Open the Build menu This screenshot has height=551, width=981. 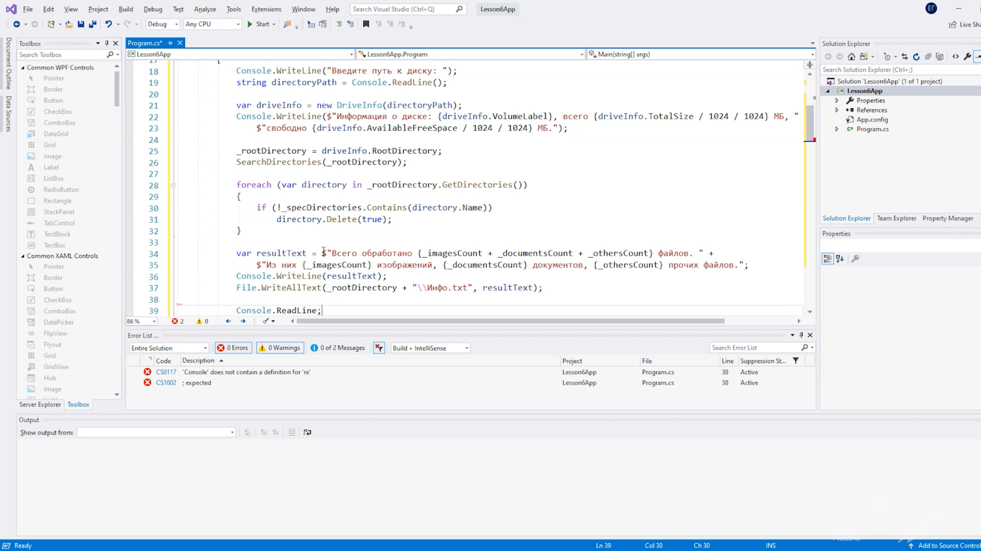126,9
